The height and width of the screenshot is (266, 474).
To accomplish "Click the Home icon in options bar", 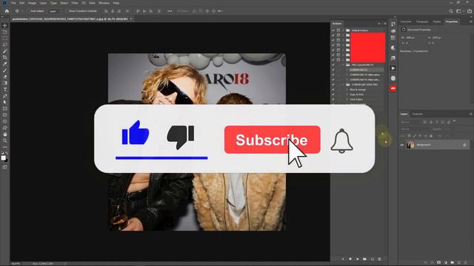I will (7, 11).
